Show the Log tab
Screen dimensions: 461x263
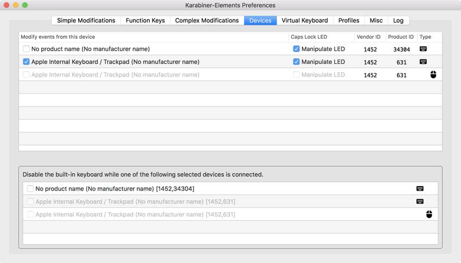tap(398, 21)
